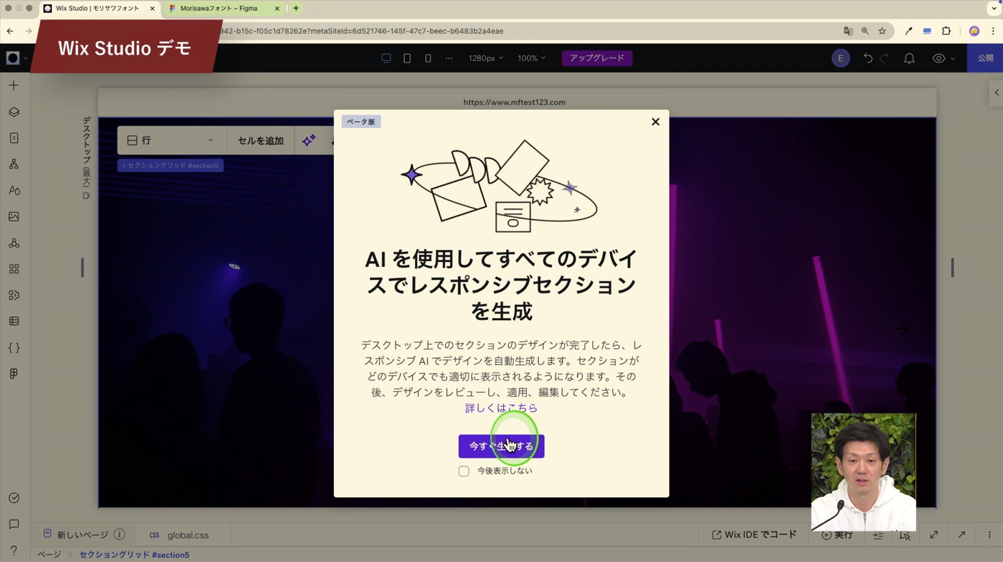This screenshot has width=1003, height=562.
Task: Open code panel more options menu
Action: pos(989,534)
